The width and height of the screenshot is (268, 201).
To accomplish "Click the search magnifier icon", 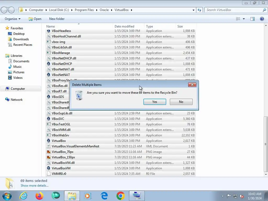I will point(264,10).
